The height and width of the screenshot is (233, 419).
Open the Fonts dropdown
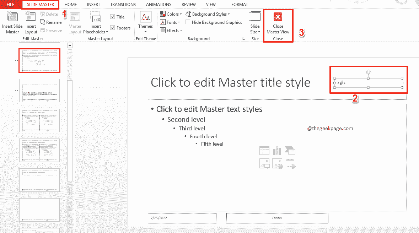coord(171,22)
